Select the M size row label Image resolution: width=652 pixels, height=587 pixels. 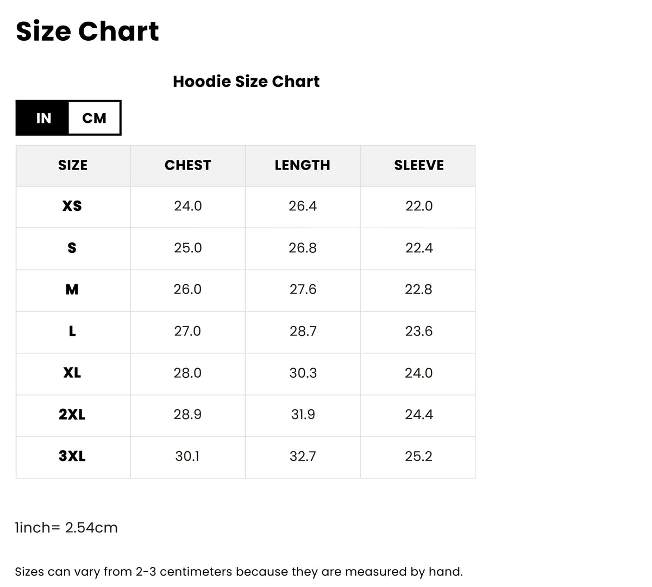(x=72, y=290)
